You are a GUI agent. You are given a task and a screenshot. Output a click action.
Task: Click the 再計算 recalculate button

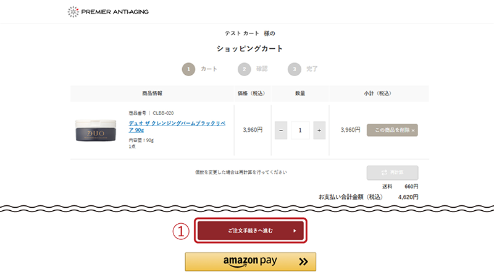click(392, 173)
